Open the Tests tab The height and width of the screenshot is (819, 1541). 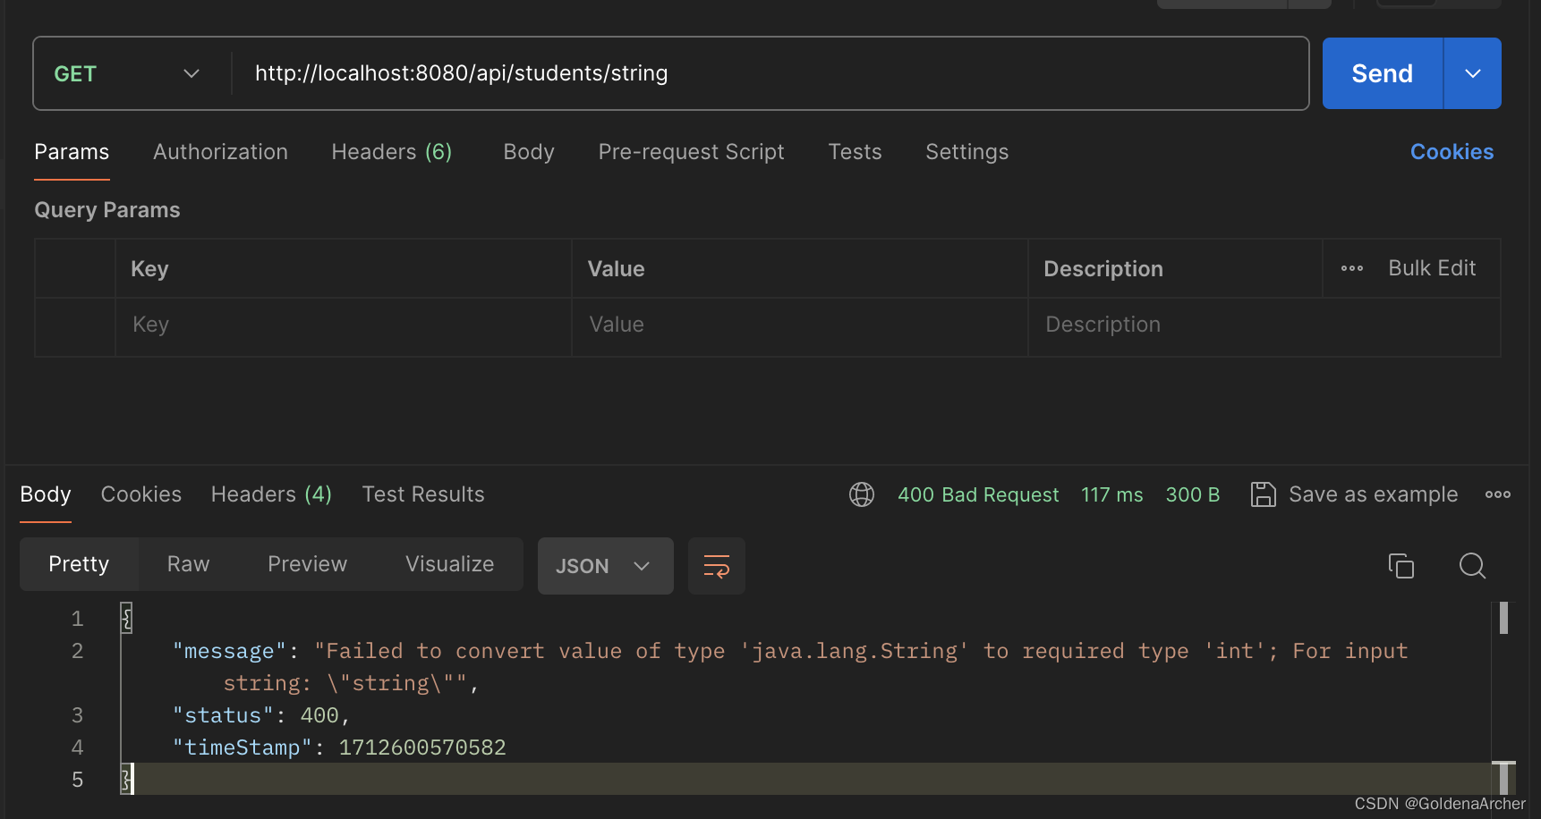(x=855, y=152)
